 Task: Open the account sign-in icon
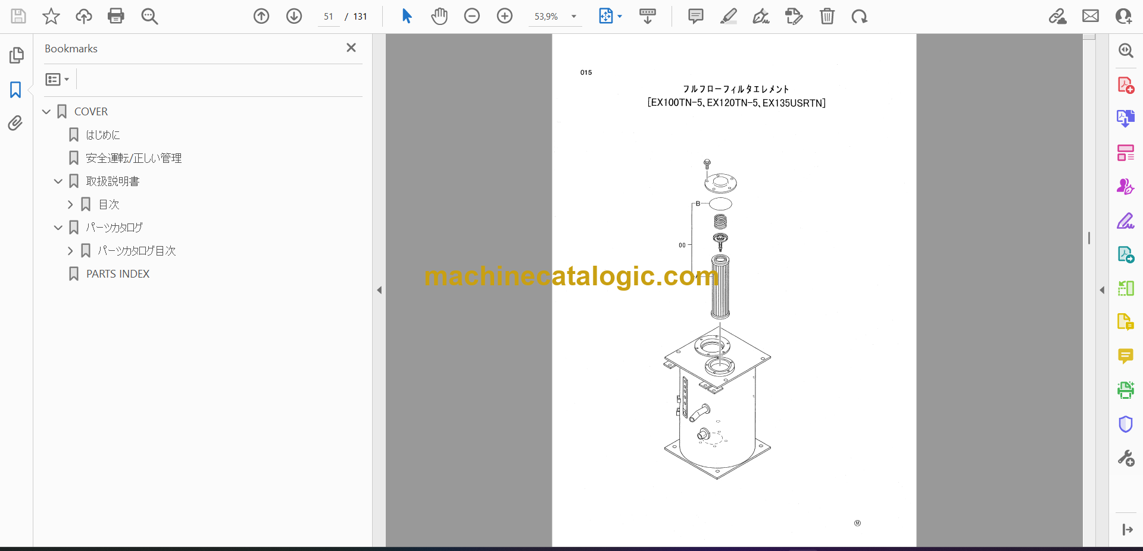coord(1123,16)
